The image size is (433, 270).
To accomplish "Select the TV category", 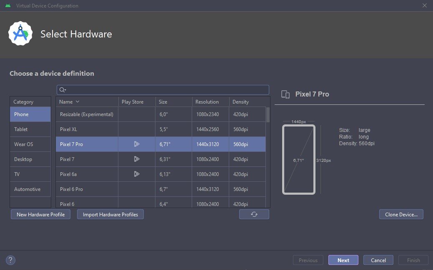I will (30, 174).
